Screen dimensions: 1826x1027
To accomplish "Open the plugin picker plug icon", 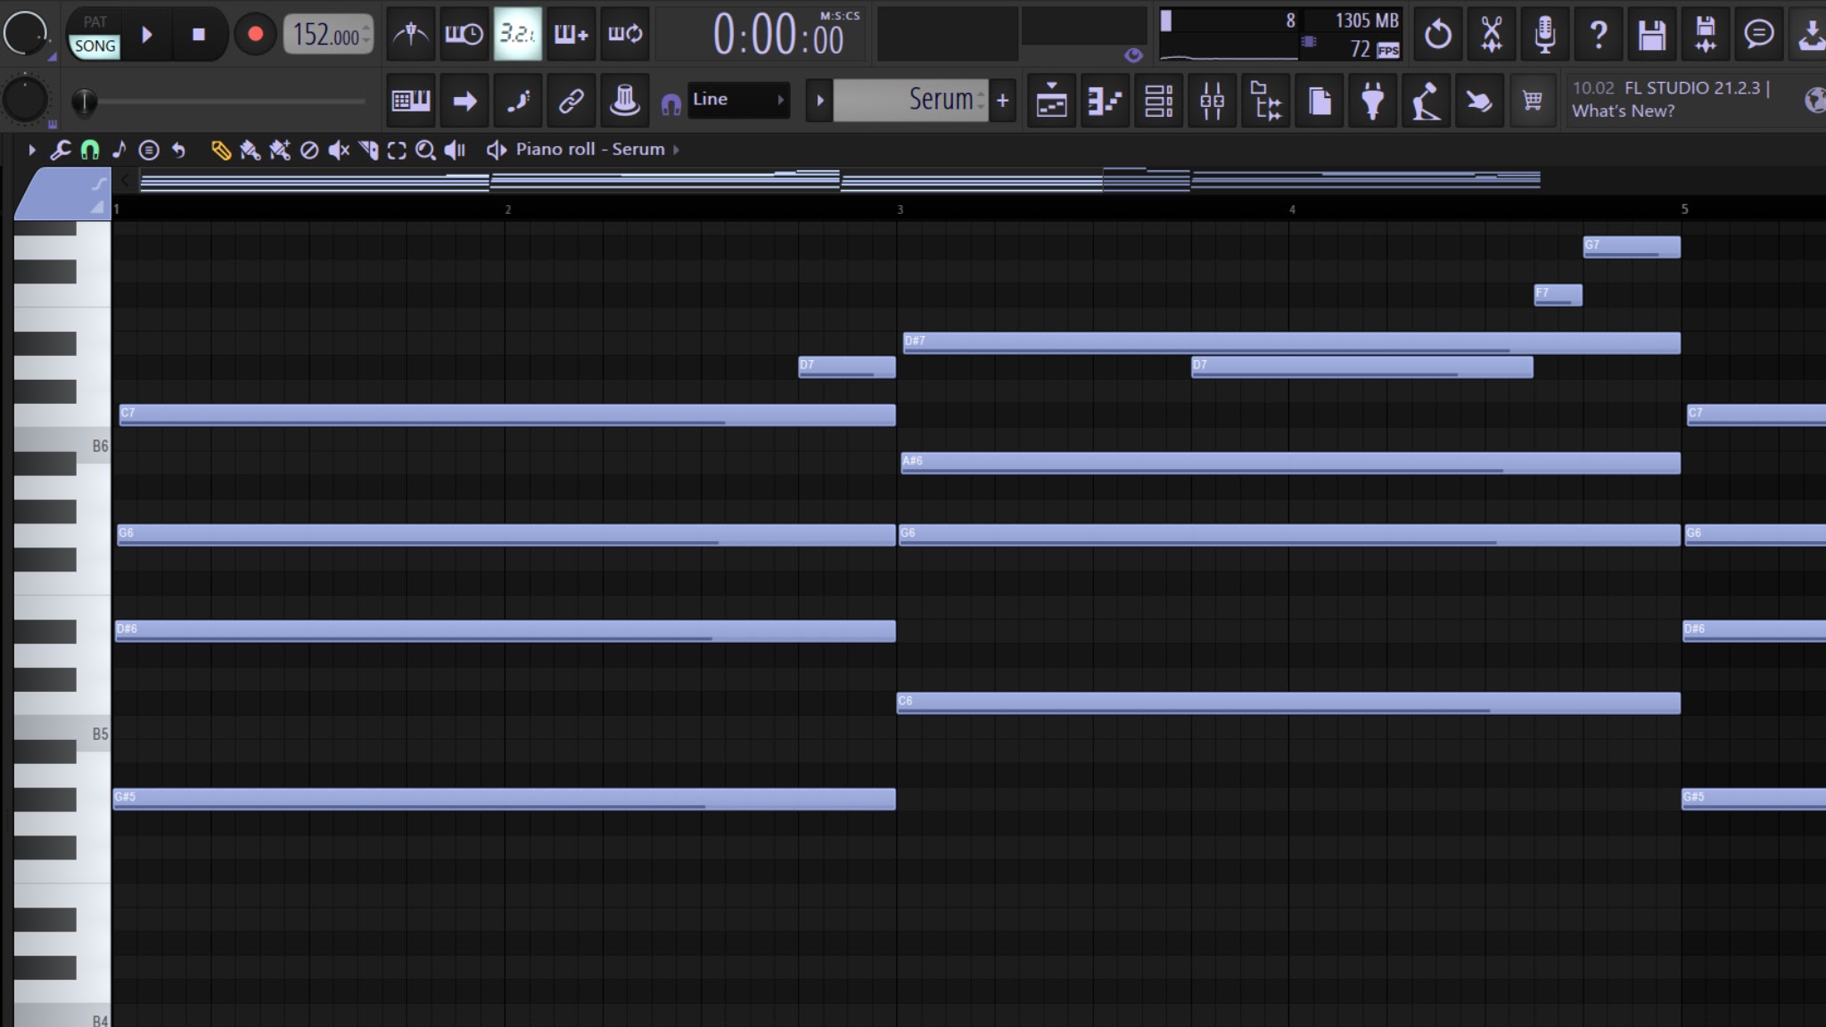I will [x=1372, y=101].
